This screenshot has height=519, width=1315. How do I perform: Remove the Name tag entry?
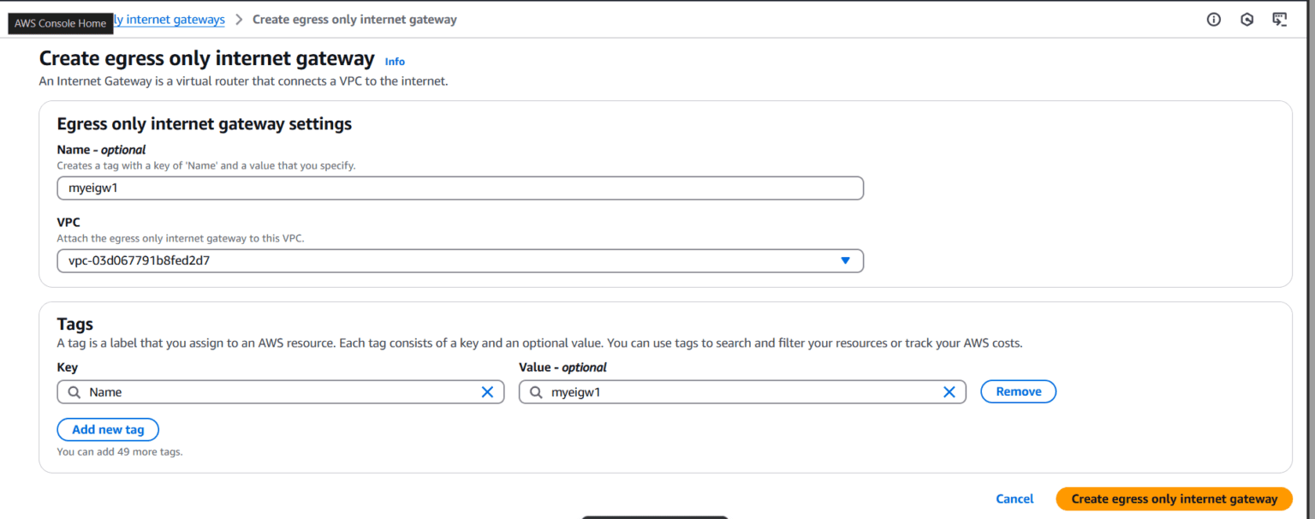1018,391
